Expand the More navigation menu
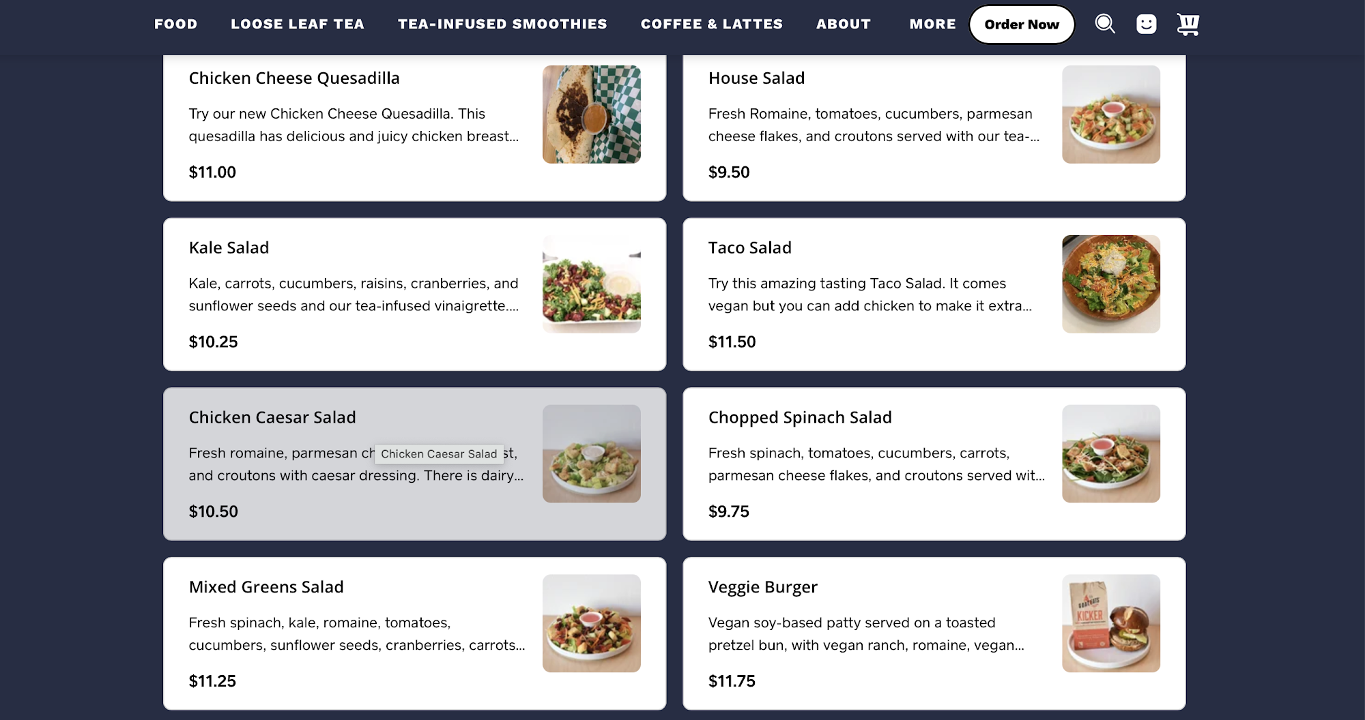 tap(932, 24)
